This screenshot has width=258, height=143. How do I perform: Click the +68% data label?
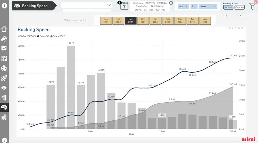click(x=233, y=117)
